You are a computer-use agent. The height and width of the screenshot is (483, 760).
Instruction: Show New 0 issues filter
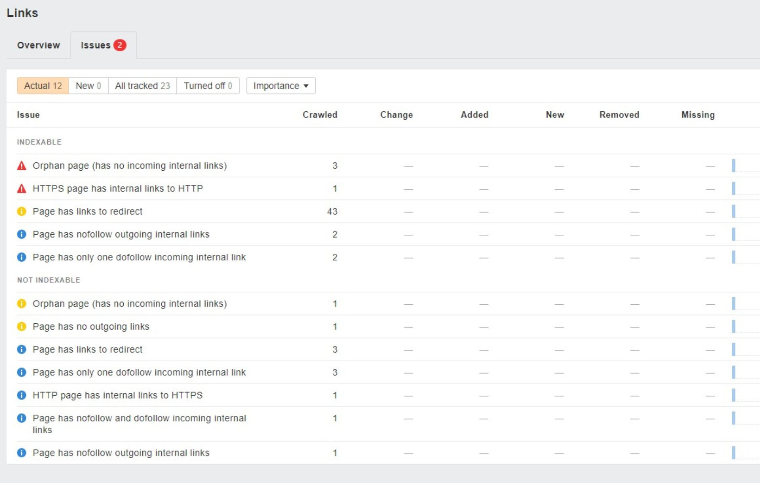(88, 86)
